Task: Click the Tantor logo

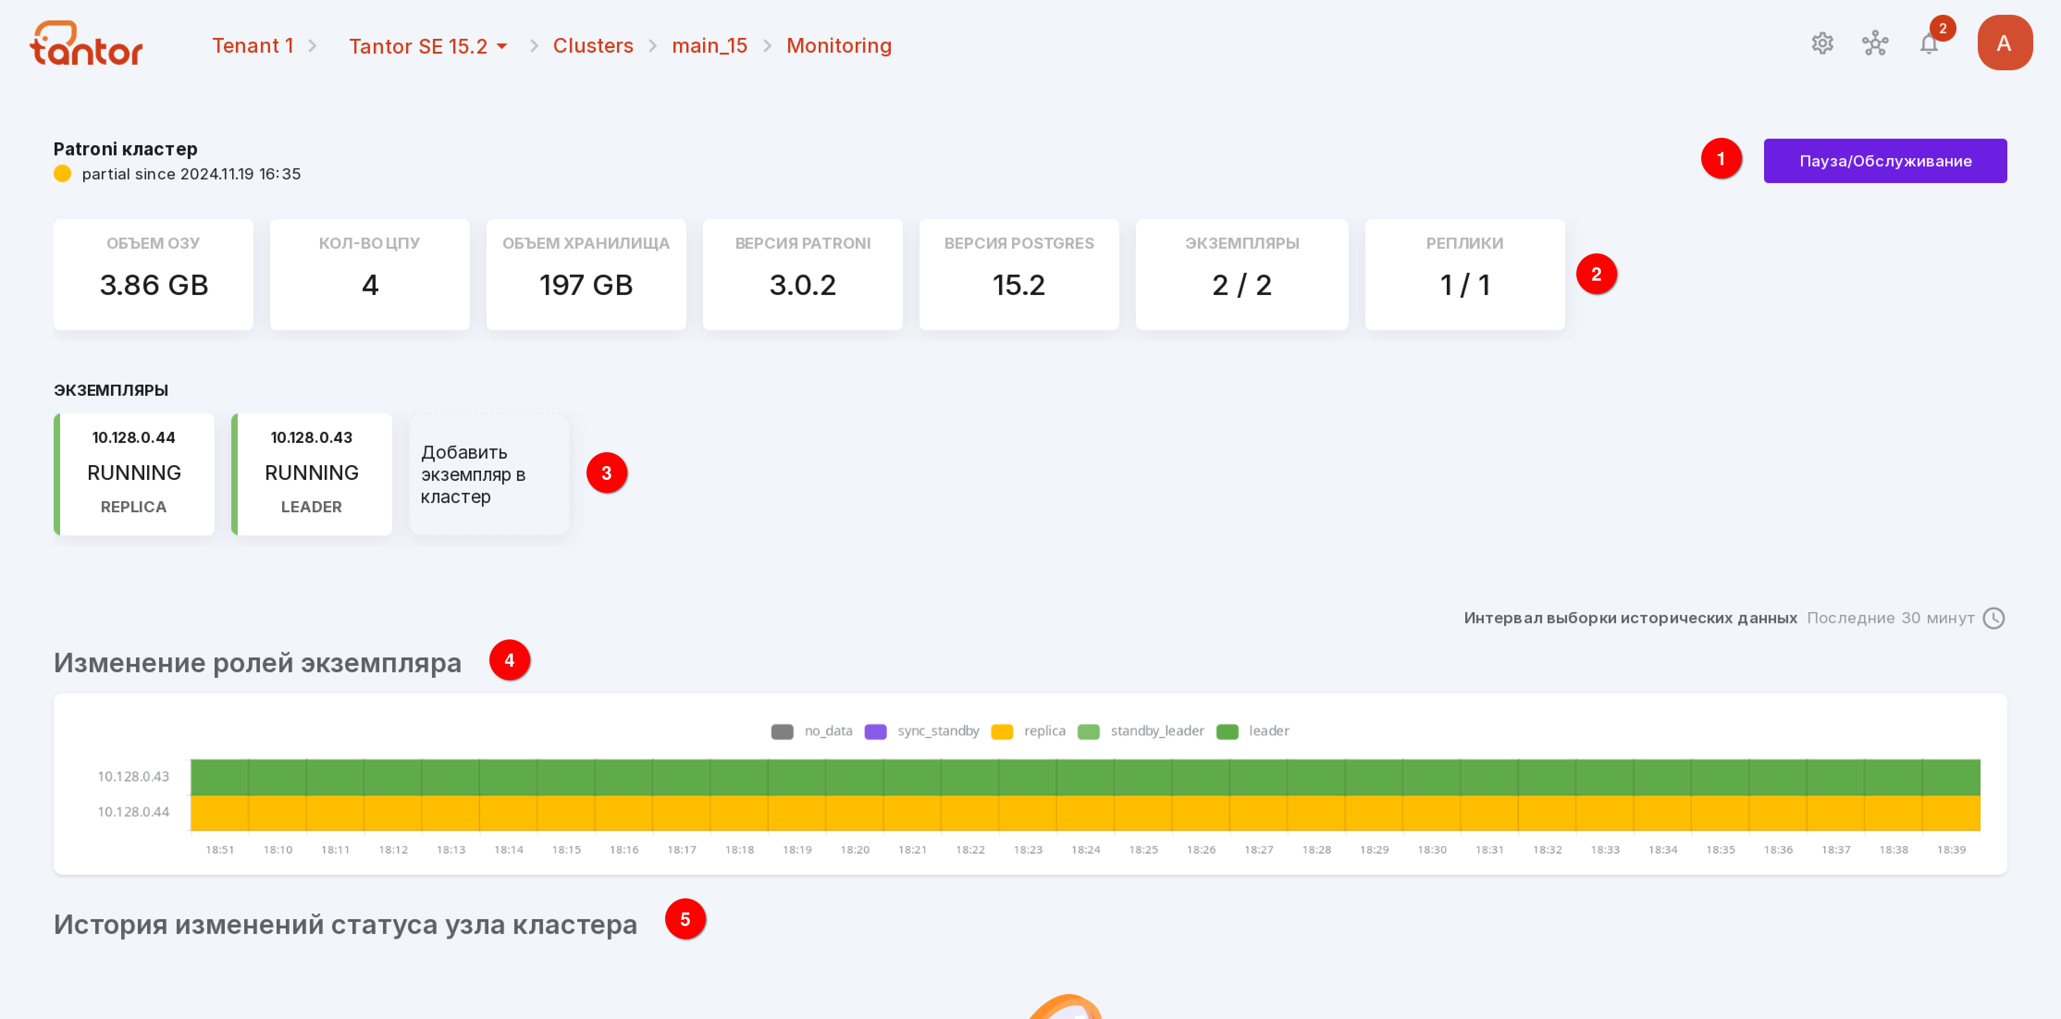Action: (86, 43)
